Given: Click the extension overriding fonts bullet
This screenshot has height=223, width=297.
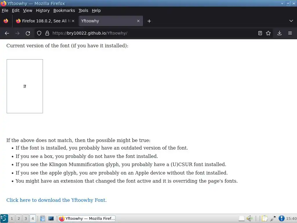Looking at the screenshot, I should (x=126, y=181).
